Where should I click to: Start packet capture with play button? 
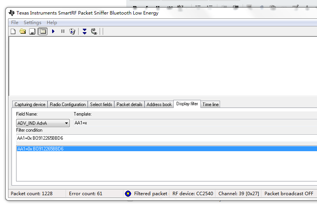pos(53,31)
